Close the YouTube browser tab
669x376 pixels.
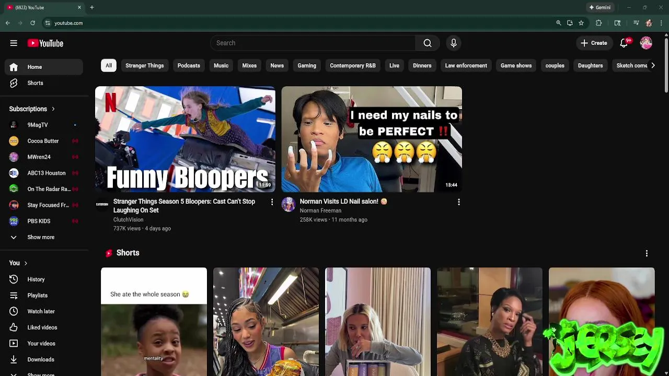[79, 7]
